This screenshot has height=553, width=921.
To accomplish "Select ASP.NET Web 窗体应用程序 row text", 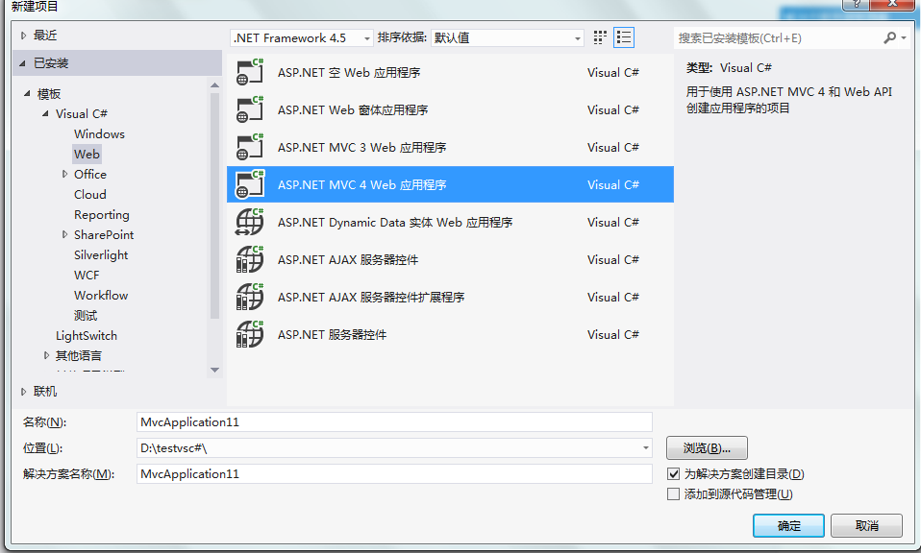I will tap(353, 110).
